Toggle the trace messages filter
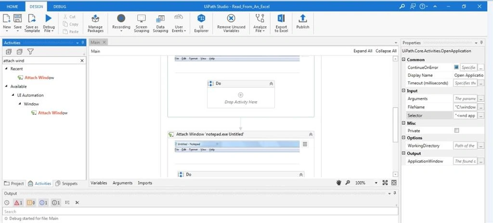This screenshot has width=493, height=223. [56, 203]
